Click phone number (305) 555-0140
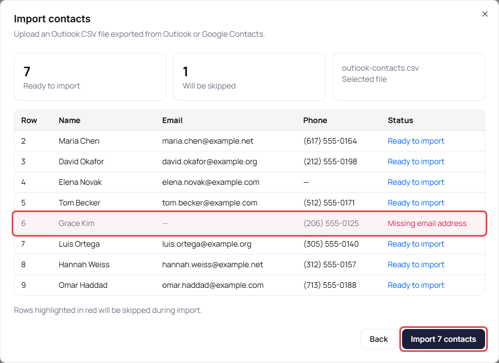 pyautogui.click(x=331, y=244)
